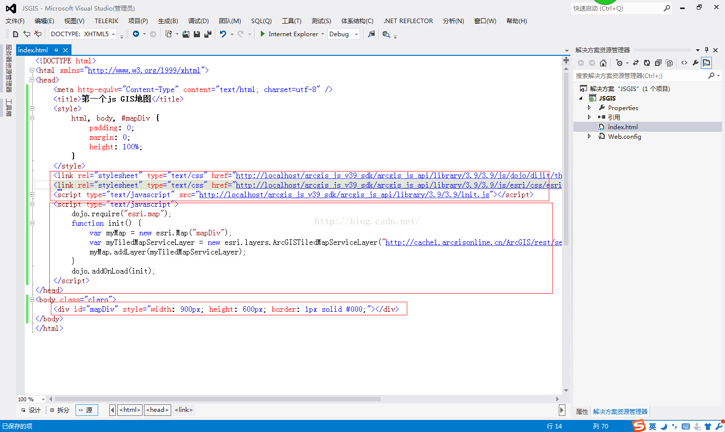Click the navigate backward arrow icon

(x=136, y=34)
